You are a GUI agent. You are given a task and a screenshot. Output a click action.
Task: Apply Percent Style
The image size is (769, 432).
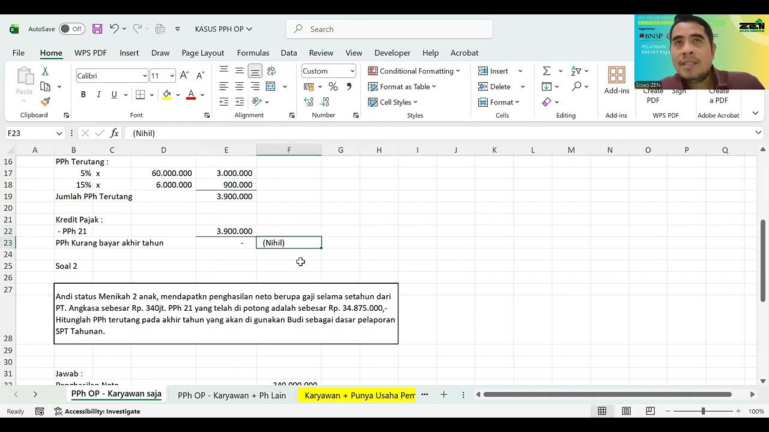click(333, 86)
